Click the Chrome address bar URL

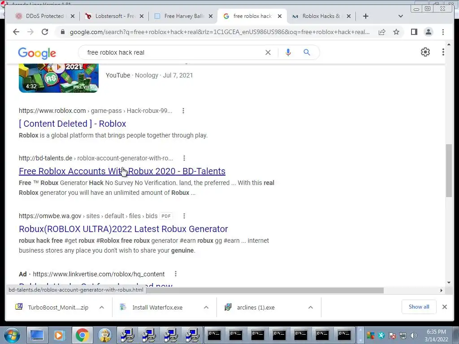tap(220, 32)
